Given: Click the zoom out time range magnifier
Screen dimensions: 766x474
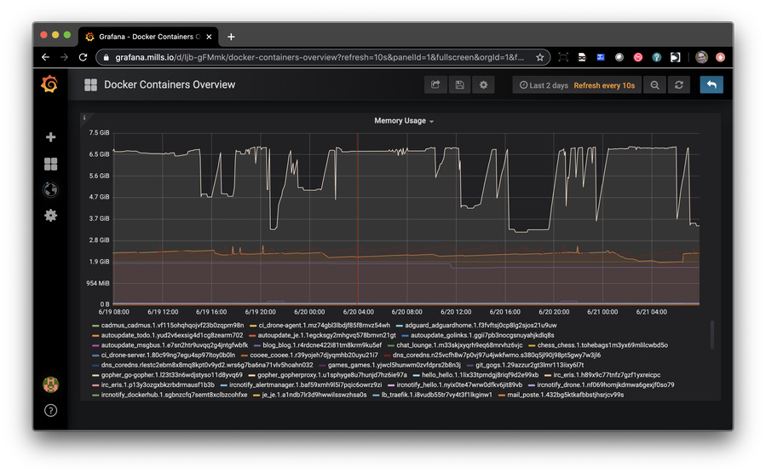Looking at the screenshot, I should click(x=654, y=85).
